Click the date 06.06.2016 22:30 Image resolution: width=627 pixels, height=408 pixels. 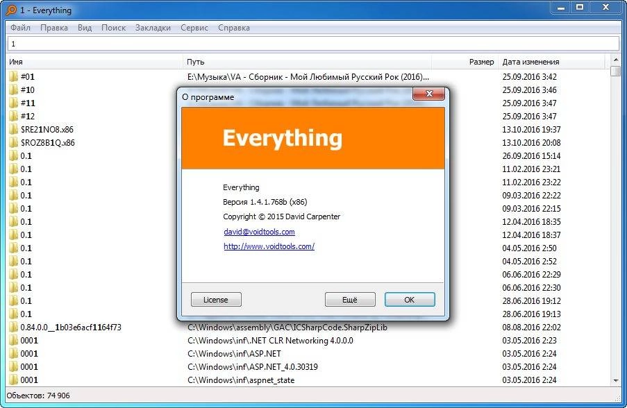pyautogui.click(x=531, y=288)
